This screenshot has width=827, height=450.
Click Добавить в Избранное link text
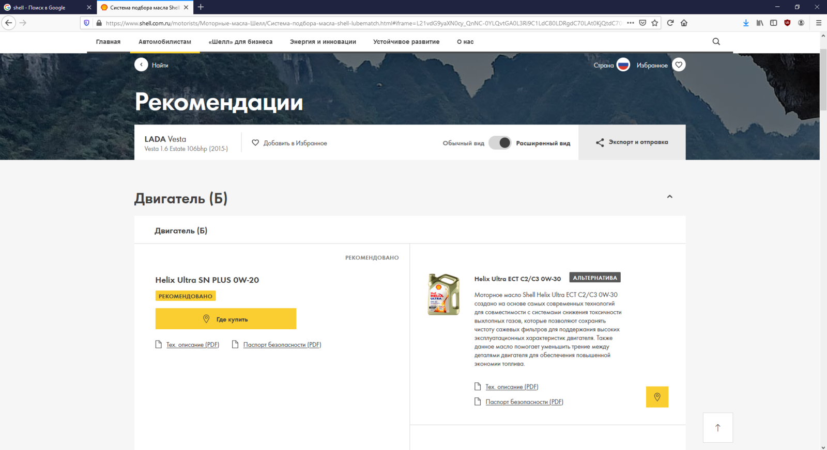[x=295, y=143]
